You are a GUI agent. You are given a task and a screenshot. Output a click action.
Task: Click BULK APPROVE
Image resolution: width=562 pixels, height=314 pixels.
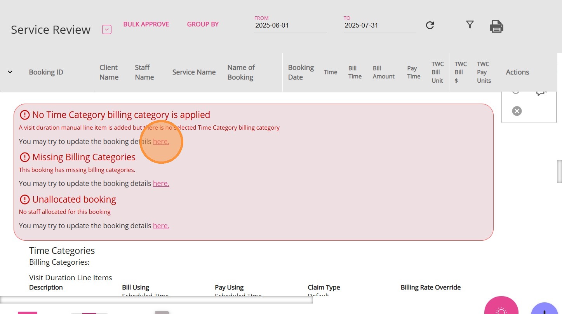pos(146,24)
